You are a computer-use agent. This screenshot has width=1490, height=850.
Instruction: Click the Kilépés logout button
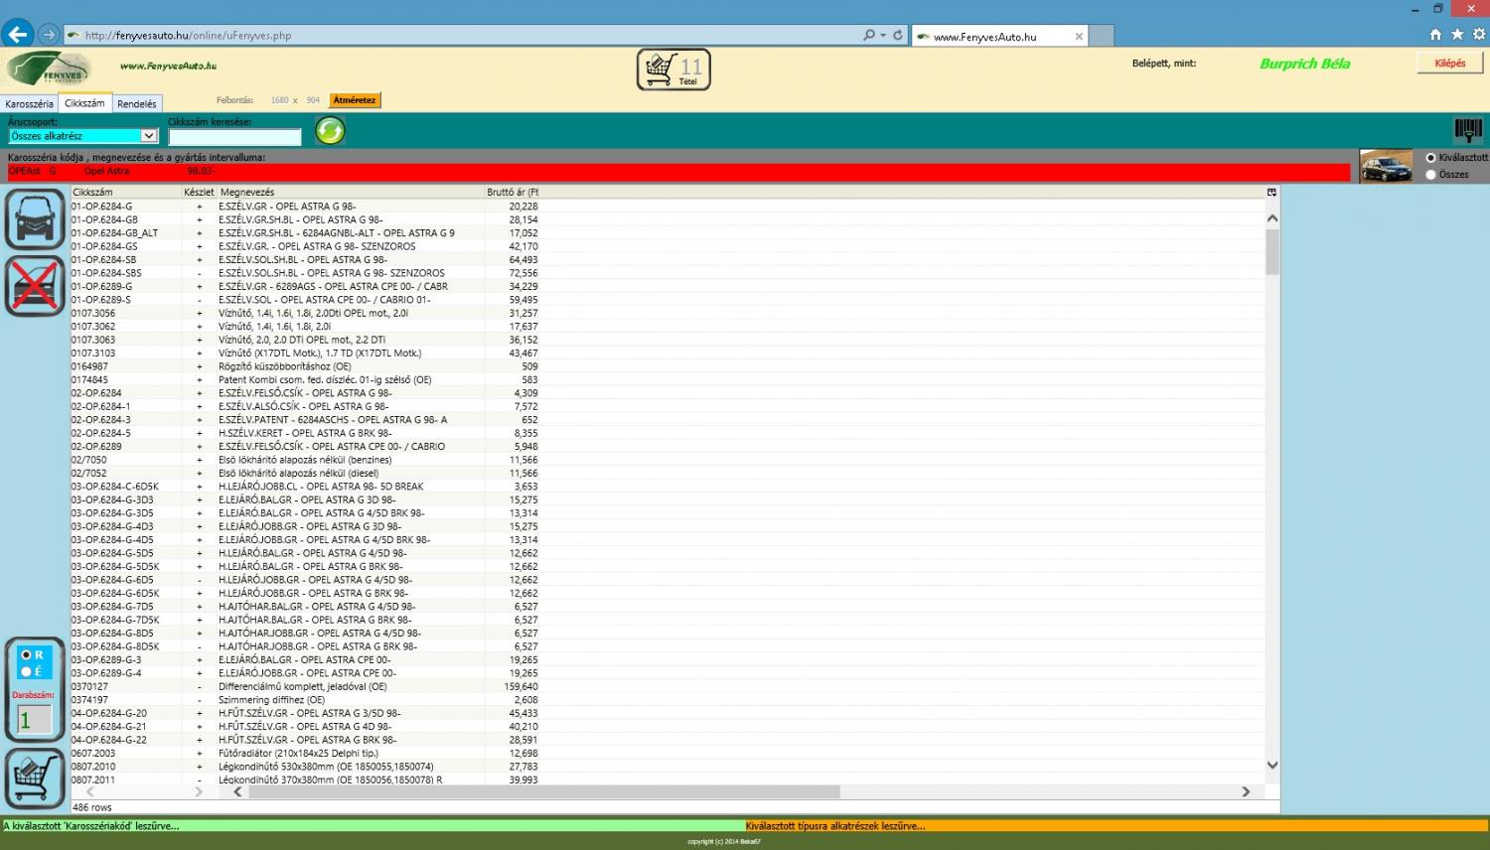[1449, 64]
